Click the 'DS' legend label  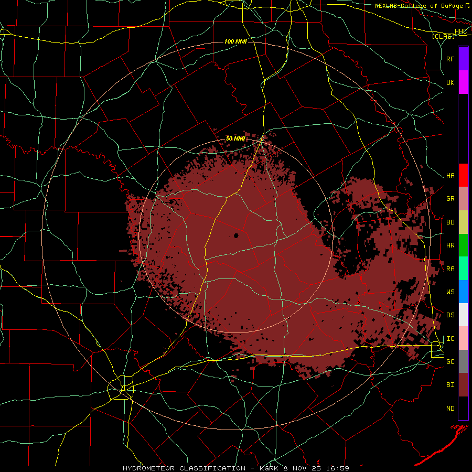tap(450, 315)
